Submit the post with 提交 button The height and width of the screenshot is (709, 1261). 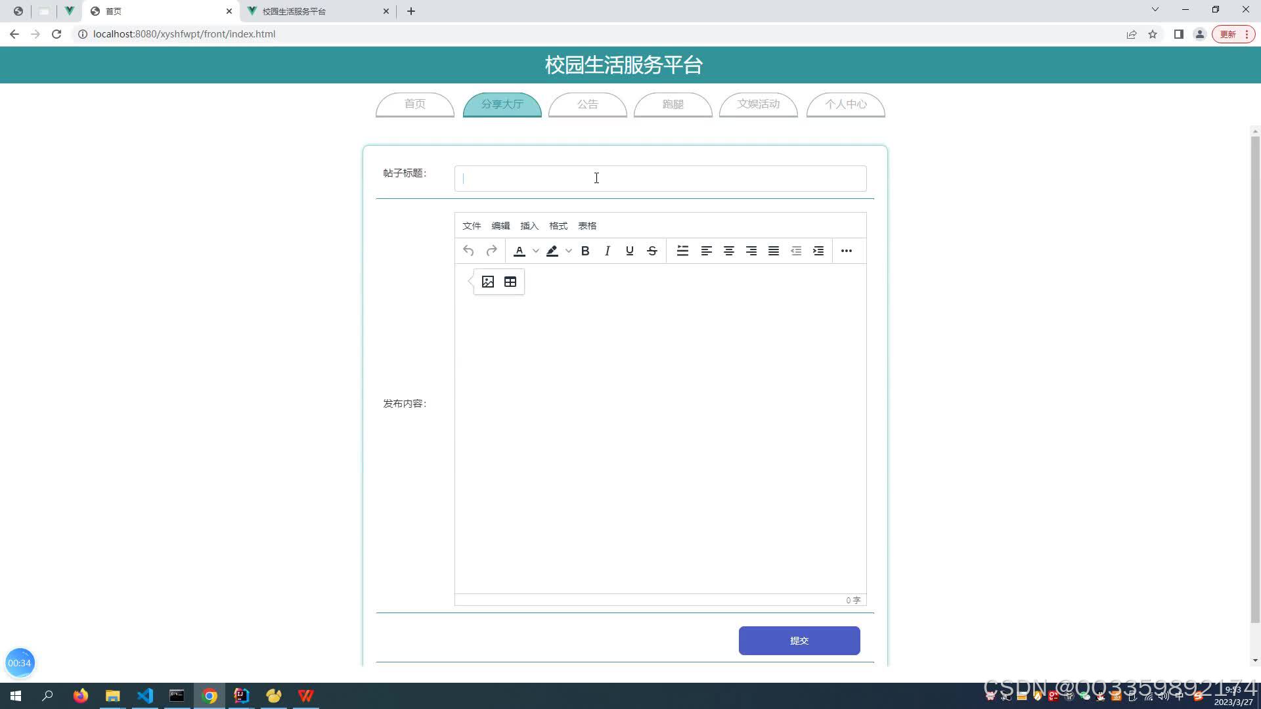pyautogui.click(x=799, y=641)
